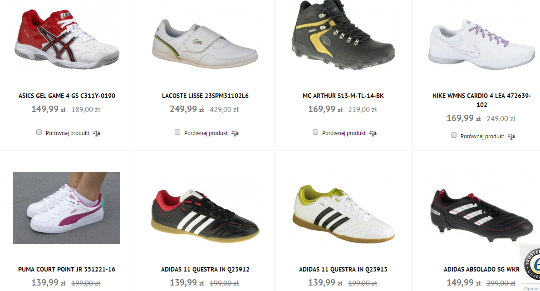Image resolution: width=540 pixels, height=291 pixels.
Task: Select compare checkbox for Nike WMNS Cardio 4
Action: tap(454, 135)
